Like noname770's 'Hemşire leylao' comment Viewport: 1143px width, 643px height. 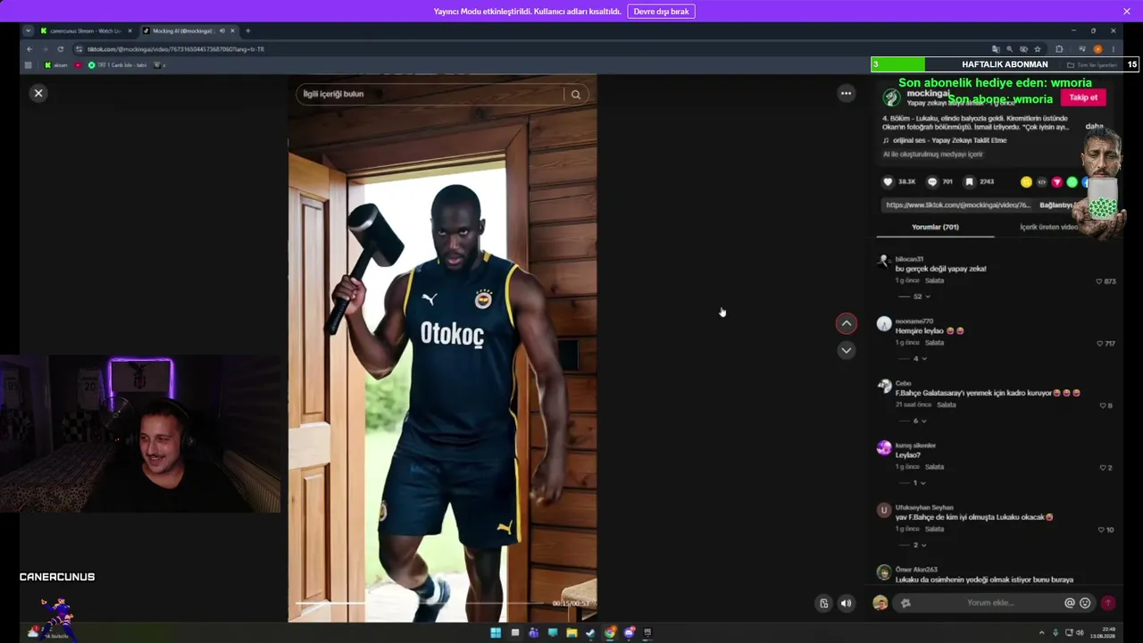[x=1101, y=343]
